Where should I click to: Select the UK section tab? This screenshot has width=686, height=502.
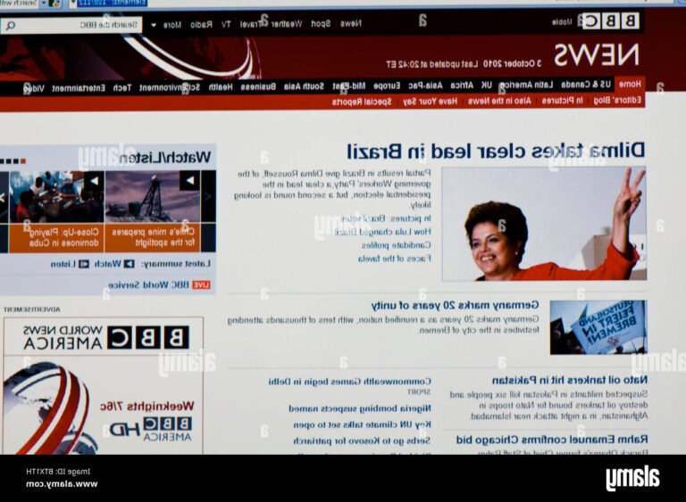487,86
